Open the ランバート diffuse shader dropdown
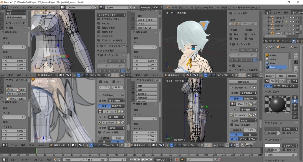The width and height of the screenshot is (303, 162). pyautogui.click(x=289, y=129)
